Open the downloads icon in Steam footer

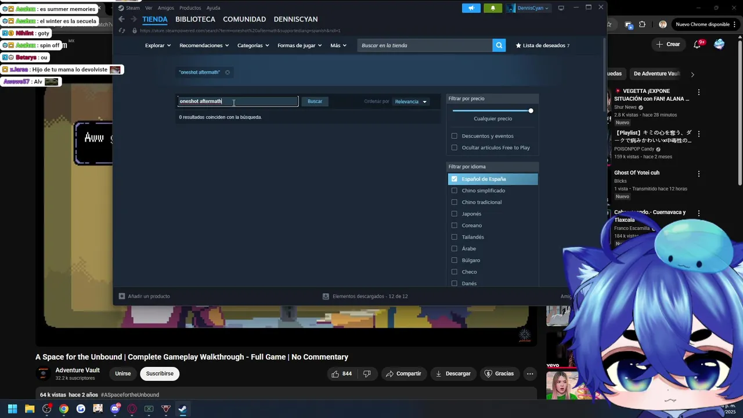pyautogui.click(x=326, y=296)
